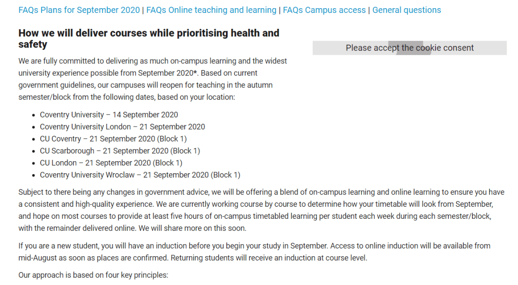The width and height of the screenshot is (518, 285).
Task: Click the sentence starting 'We are fully committed'
Action: pyautogui.click(x=153, y=67)
